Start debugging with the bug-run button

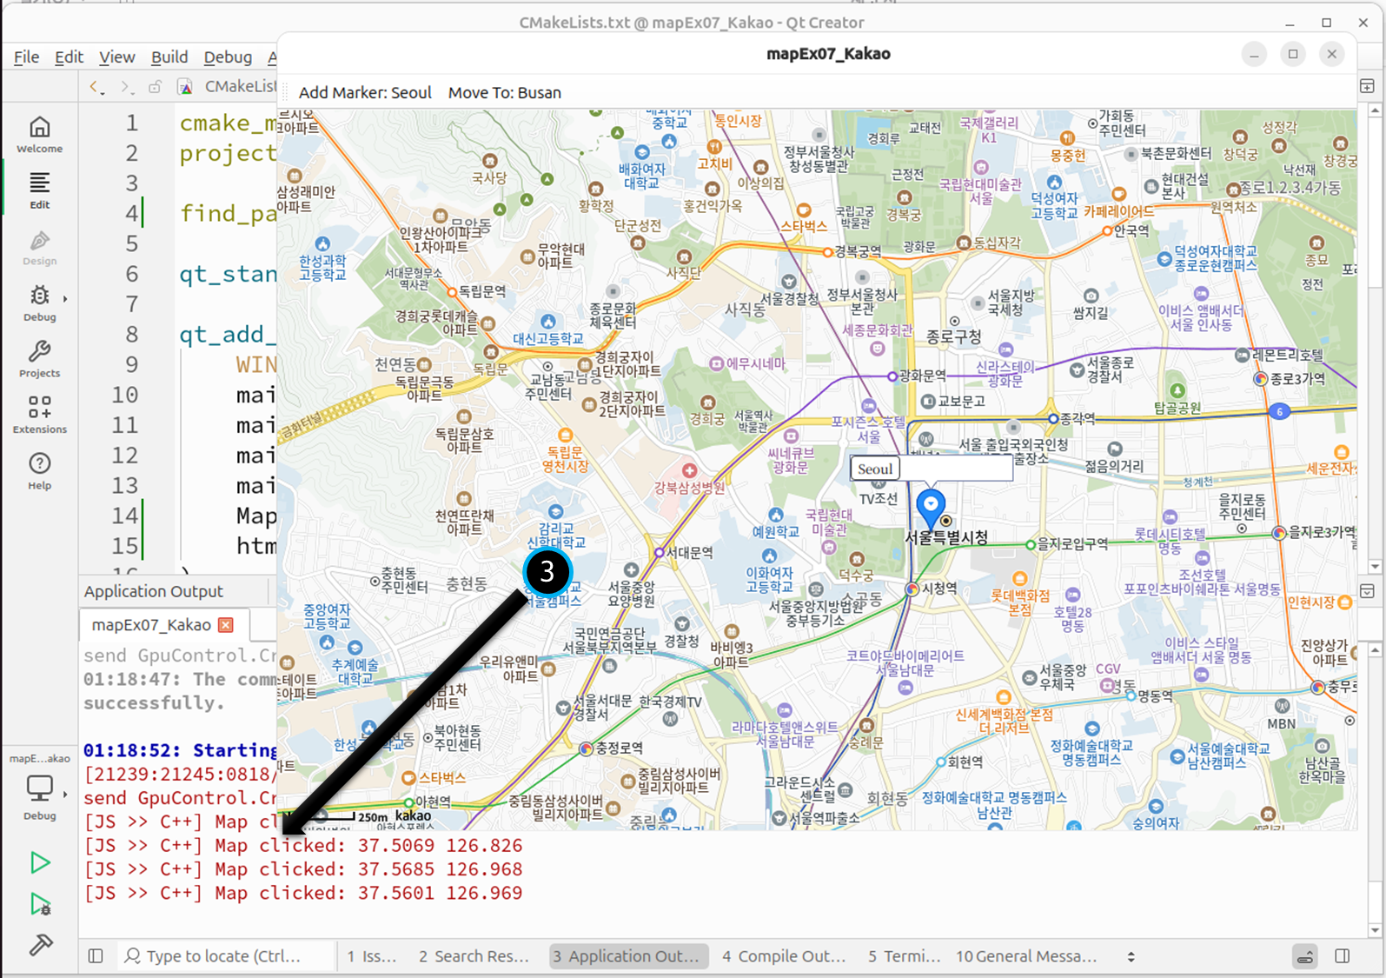40,904
